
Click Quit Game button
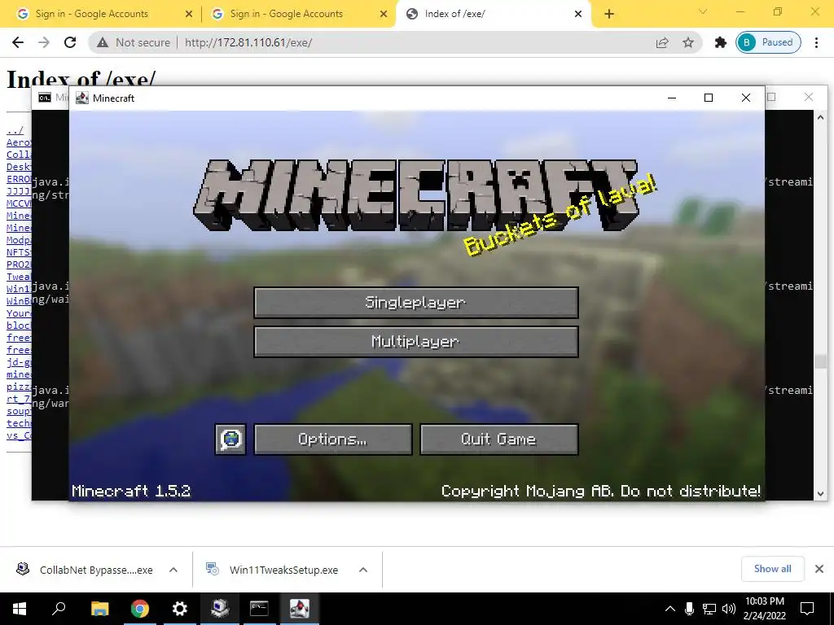click(x=499, y=439)
